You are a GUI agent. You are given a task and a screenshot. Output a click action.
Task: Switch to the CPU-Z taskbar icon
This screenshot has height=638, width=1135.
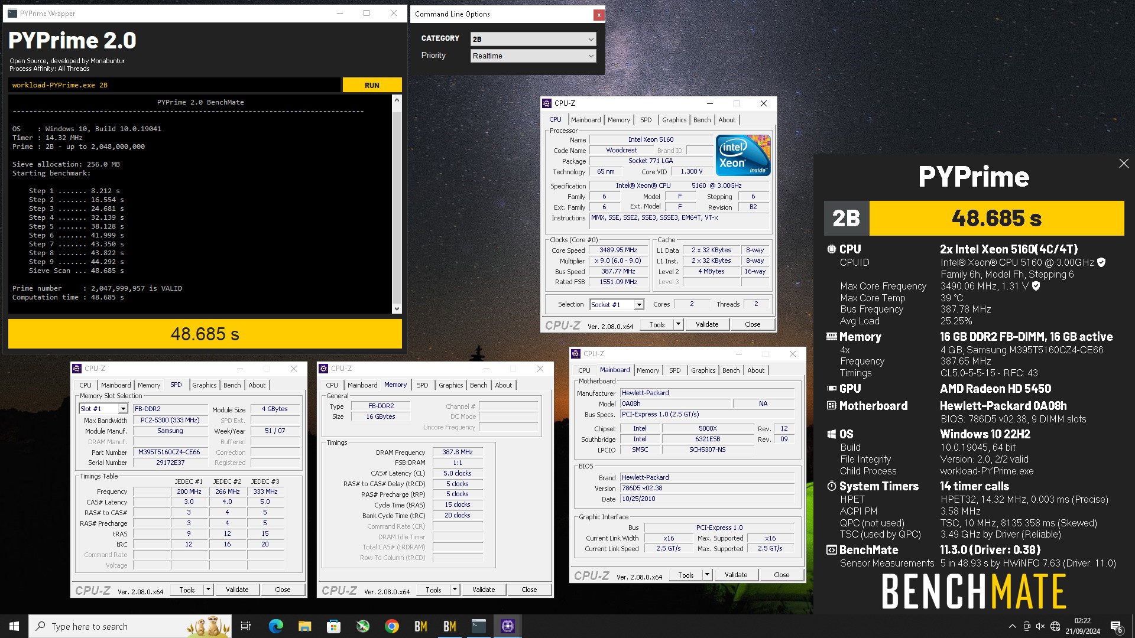click(x=507, y=626)
